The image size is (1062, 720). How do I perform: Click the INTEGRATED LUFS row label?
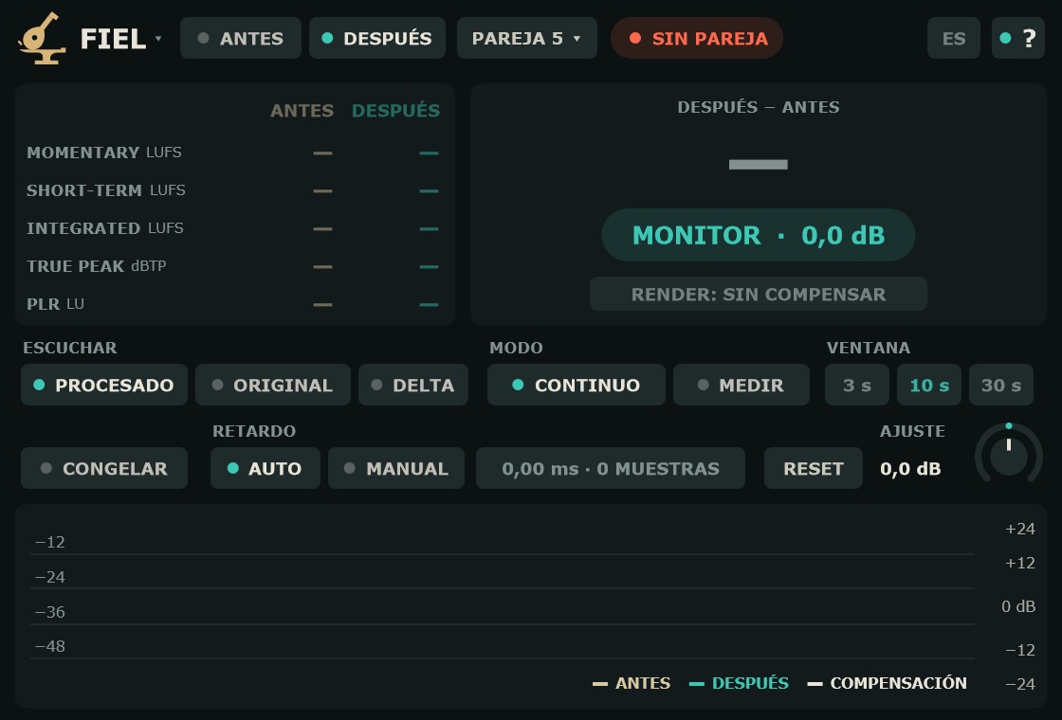(x=105, y=228)
